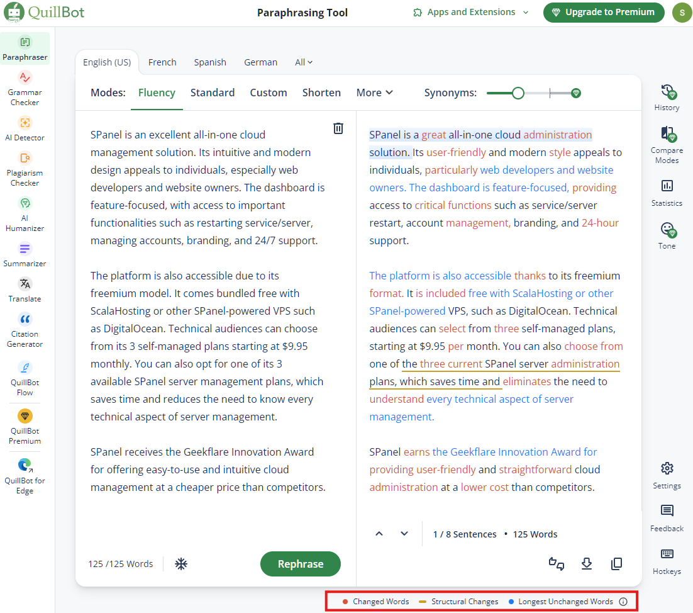Select the Shorten mode

pyautogui.click(x=322, y=93)
